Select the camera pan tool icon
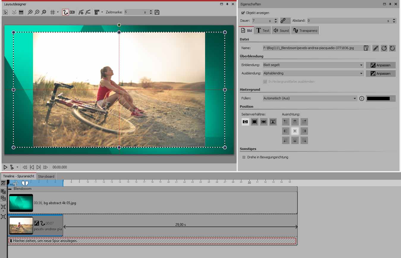The width and height of the screenshot is (401, 258). pyautogui.click(x=72, y=12)
